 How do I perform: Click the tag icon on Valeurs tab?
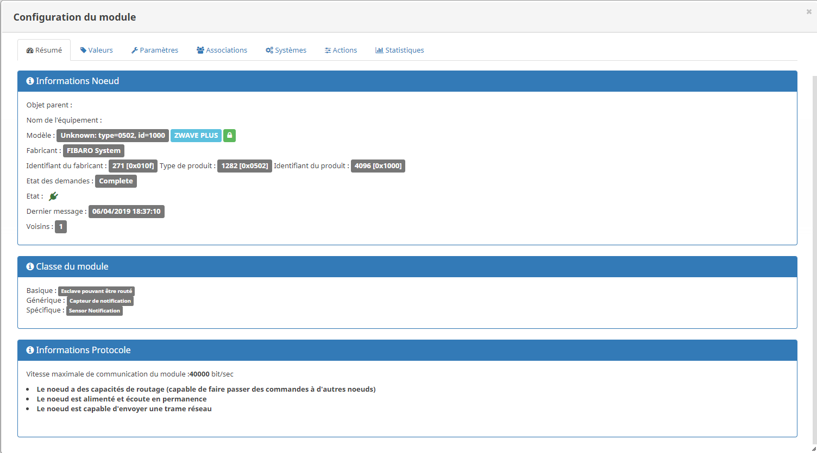[x=83, y=50]
